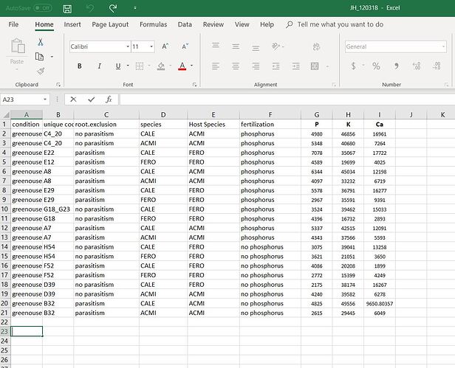The height and width of the screenshot is (368, 455).
Task: Click the Undo arrow icon
Action: pos(90,8)
